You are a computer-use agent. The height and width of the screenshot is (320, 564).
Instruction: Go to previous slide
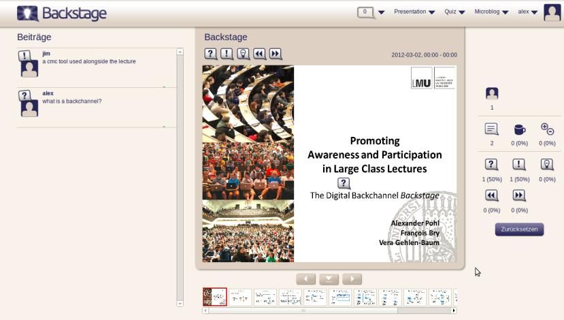click(x=305, y=278)
